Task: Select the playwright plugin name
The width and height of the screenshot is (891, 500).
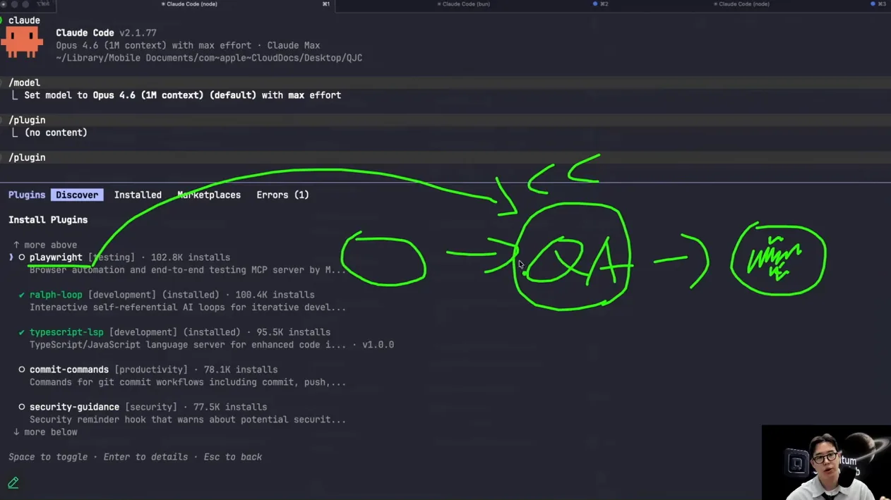Action: click(56, 257)
